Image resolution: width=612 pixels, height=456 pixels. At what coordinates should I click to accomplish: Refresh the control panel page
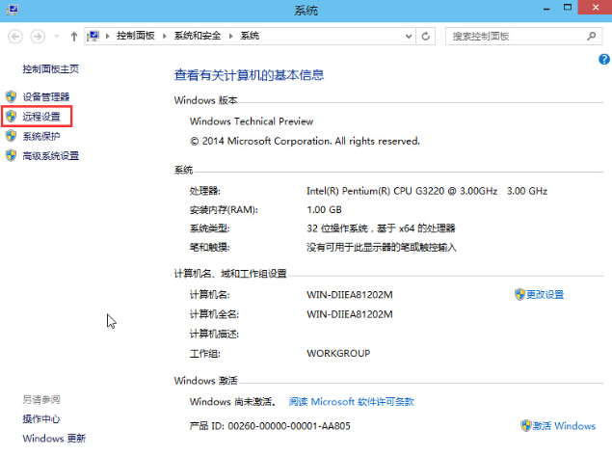point(426,36)
